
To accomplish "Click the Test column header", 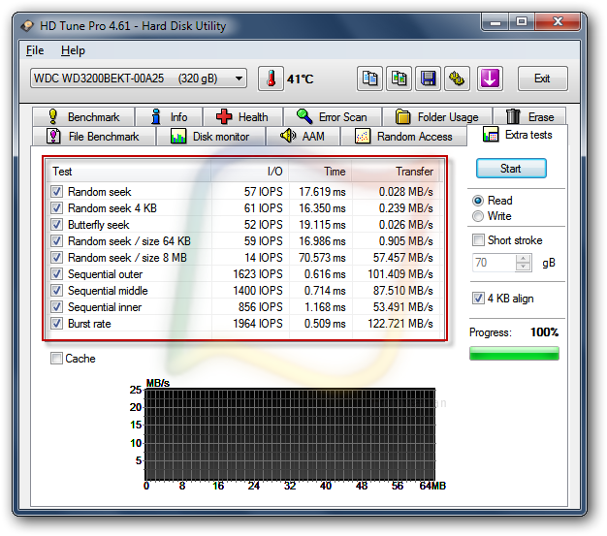I will tap(129, 172).
